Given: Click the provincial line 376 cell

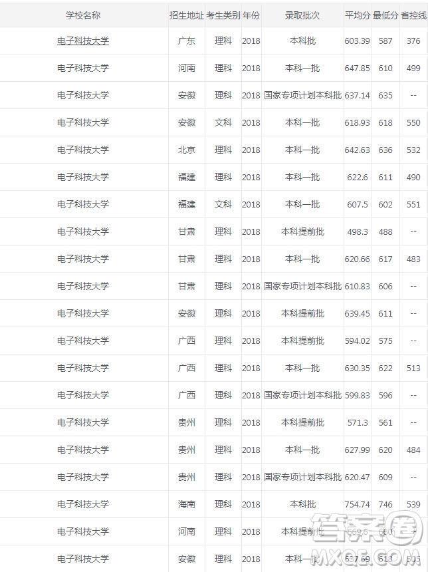Looking at the screenshot, I should coord(413,41).
